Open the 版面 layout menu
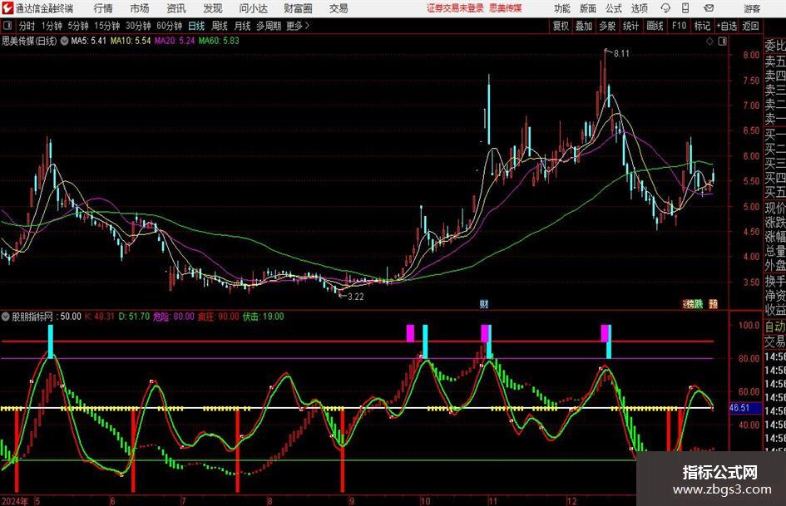 point(588,8)
